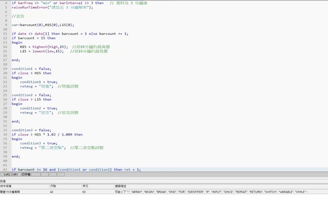The width and height of the screenshot is (328, 198).
Task: Click line number 9 in the gutter
Action: click(x=5, y=25)
